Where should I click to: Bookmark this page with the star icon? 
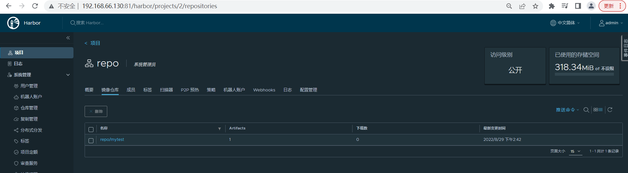click(x=536, y=6)
